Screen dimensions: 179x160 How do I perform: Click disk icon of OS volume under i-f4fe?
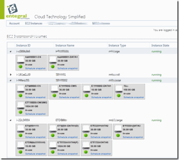coord(21,89)
